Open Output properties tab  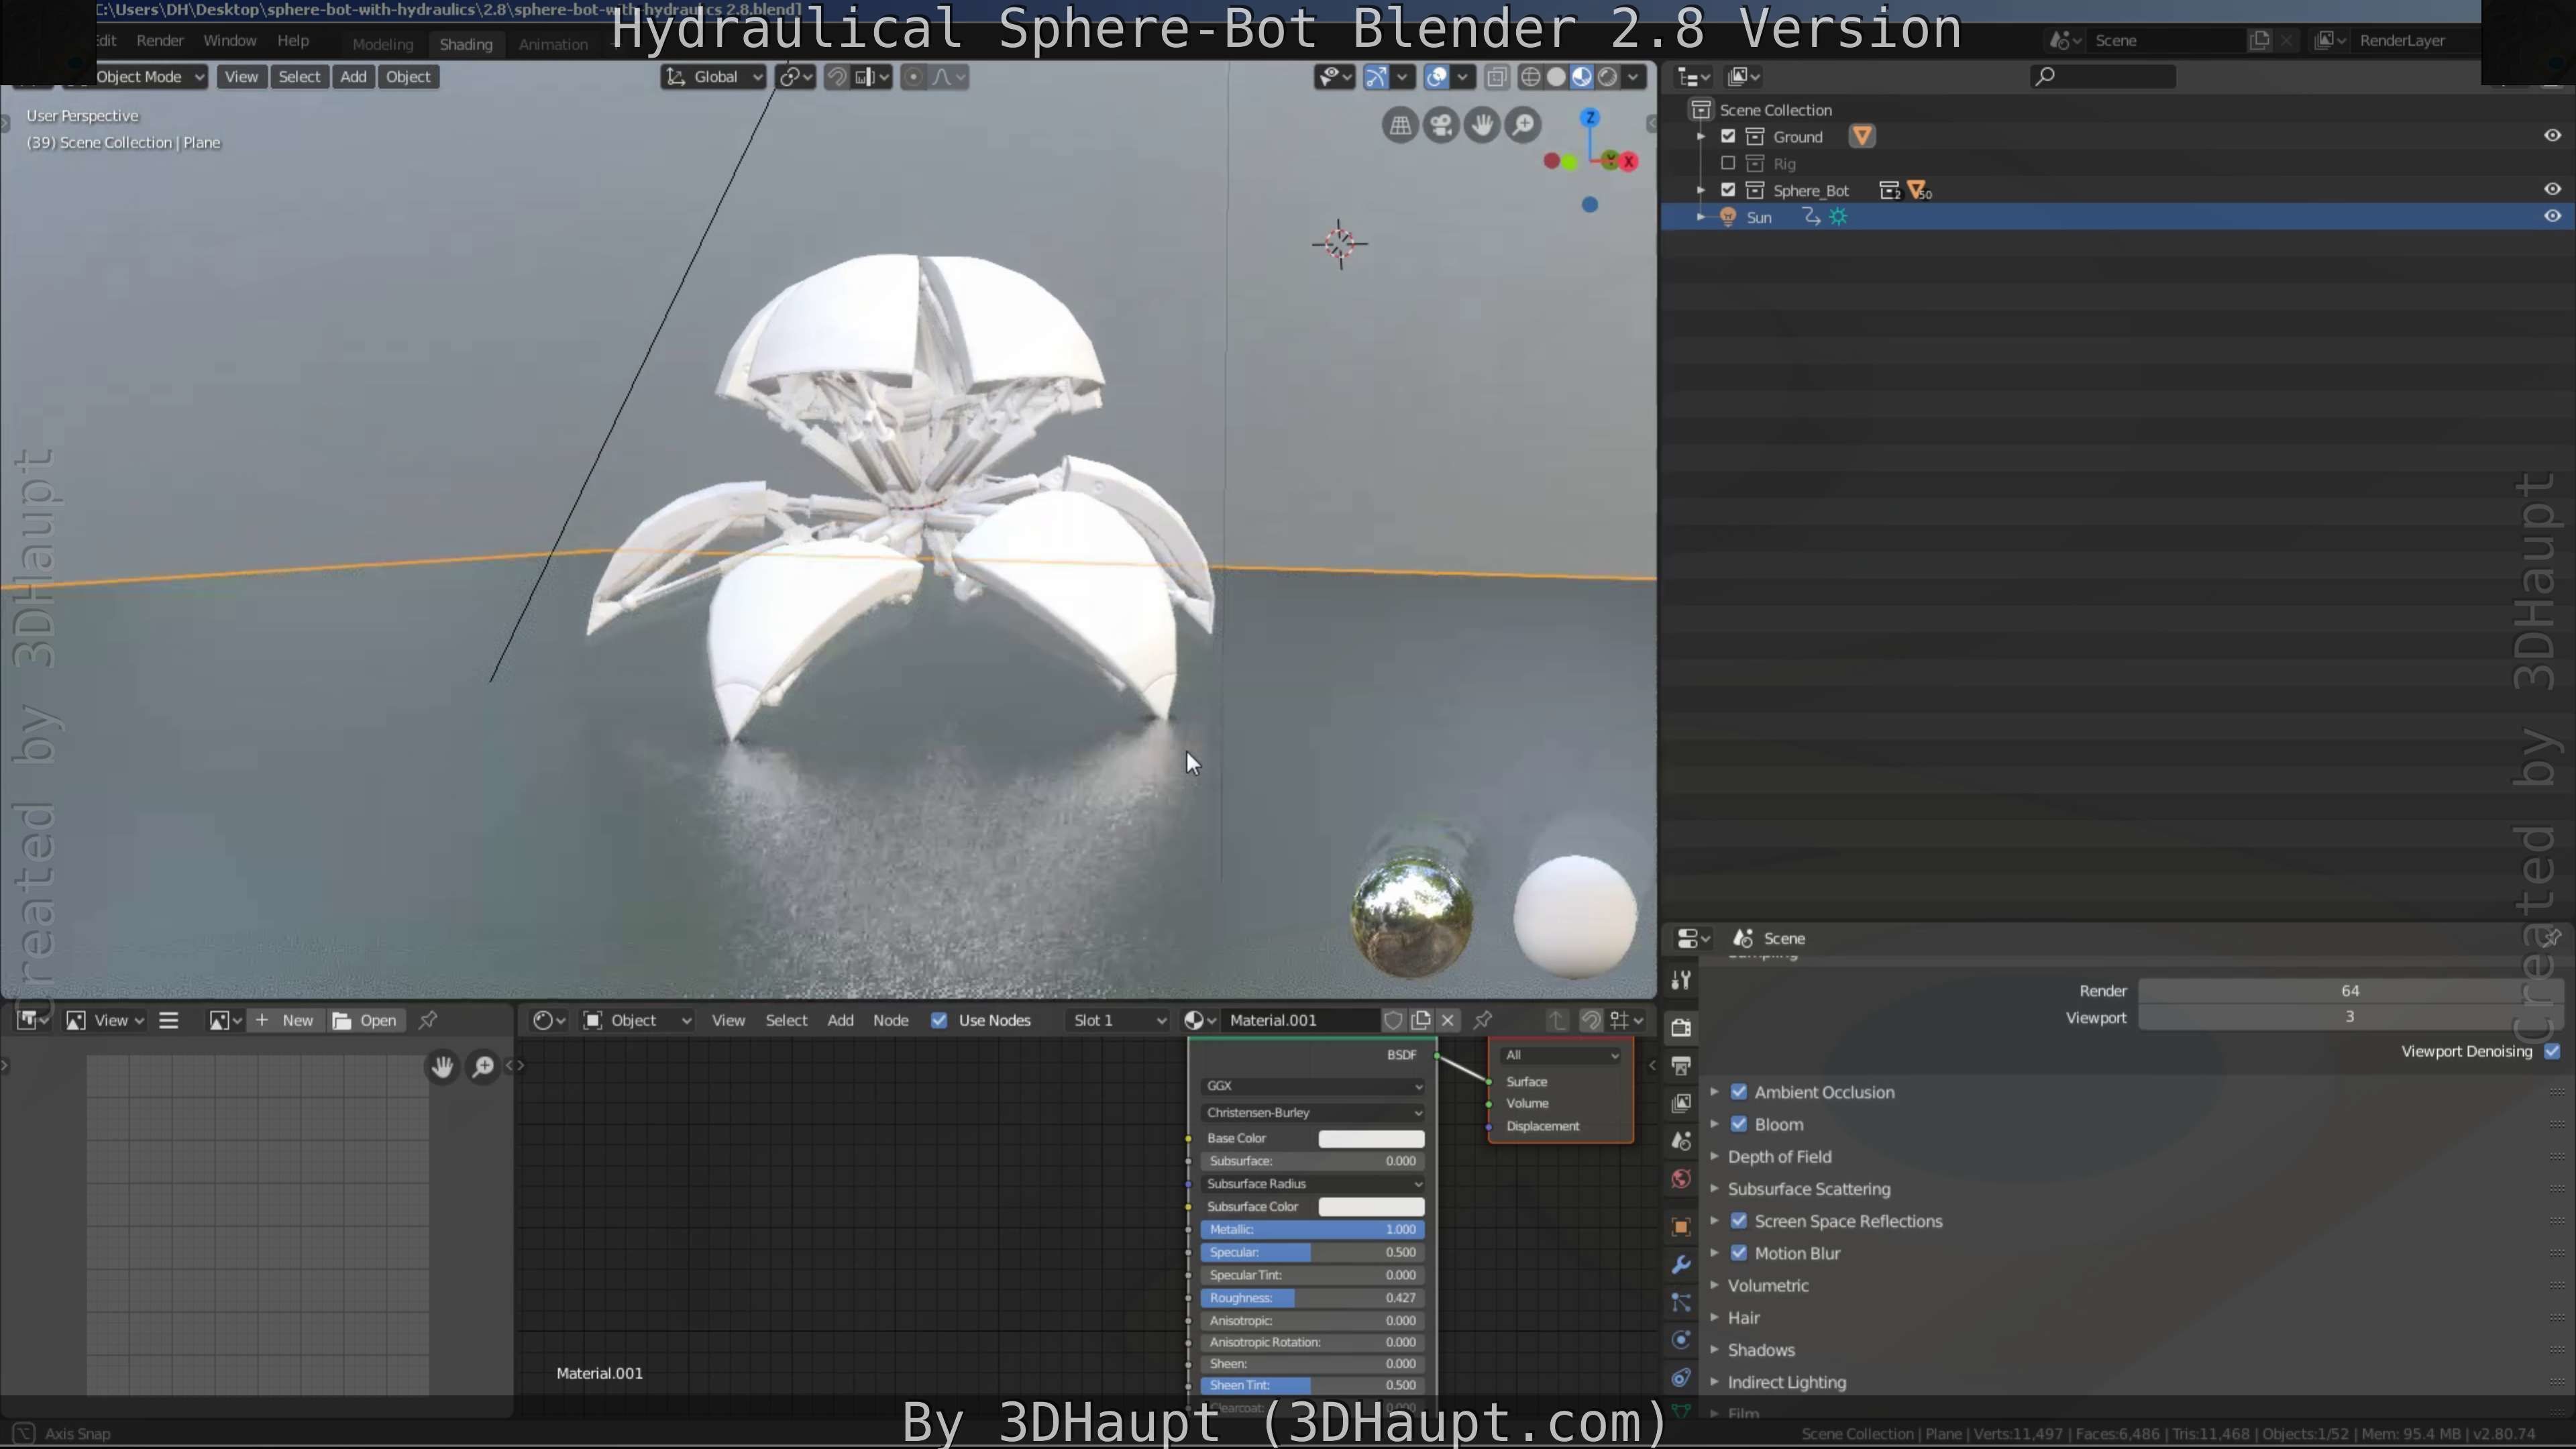[x=1681, y=1065]
